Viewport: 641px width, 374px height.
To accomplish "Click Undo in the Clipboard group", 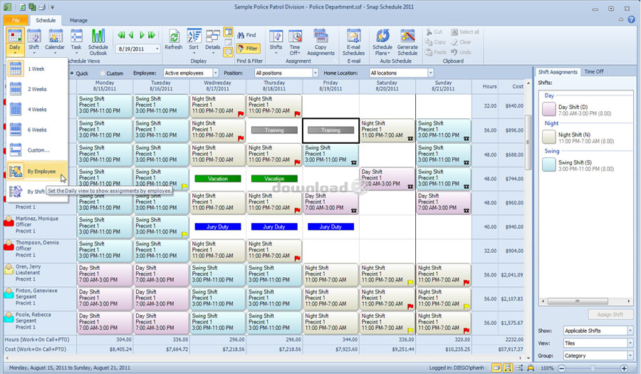I will (461, 52).
